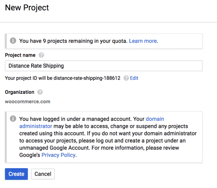The image size is (217, 188).
Task: Open the Organization help question mark
Action: pos(40,92)
